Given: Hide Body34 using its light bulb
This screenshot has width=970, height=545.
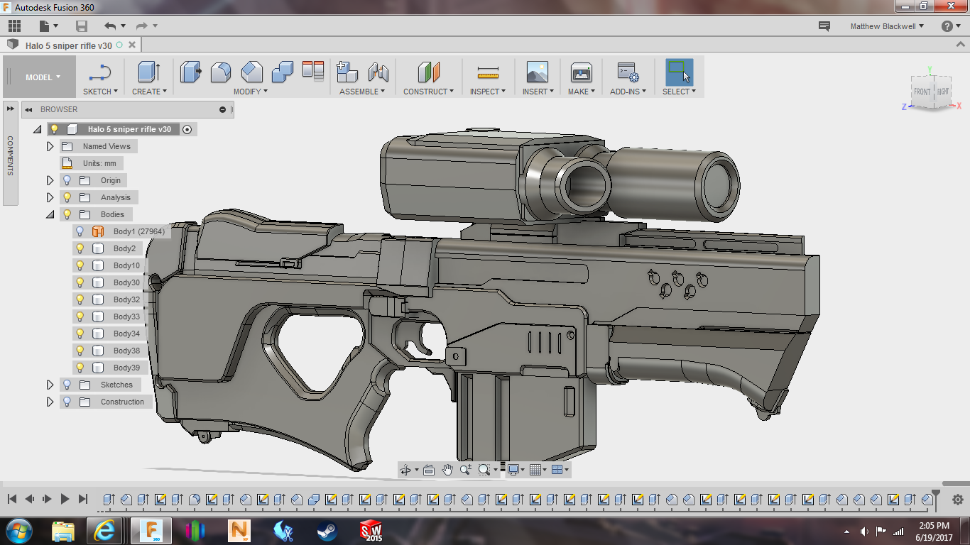Looking at the screenshot, I should click(80, 334).
